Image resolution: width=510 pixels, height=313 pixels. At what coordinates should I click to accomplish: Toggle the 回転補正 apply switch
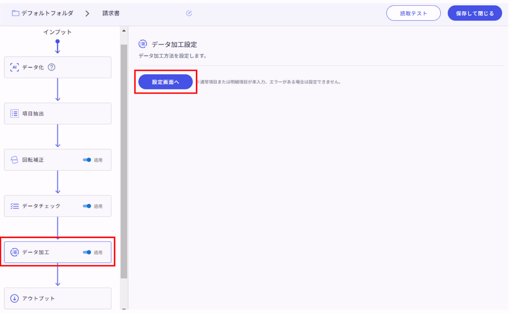pyautogui.click(x=87, y=160)
